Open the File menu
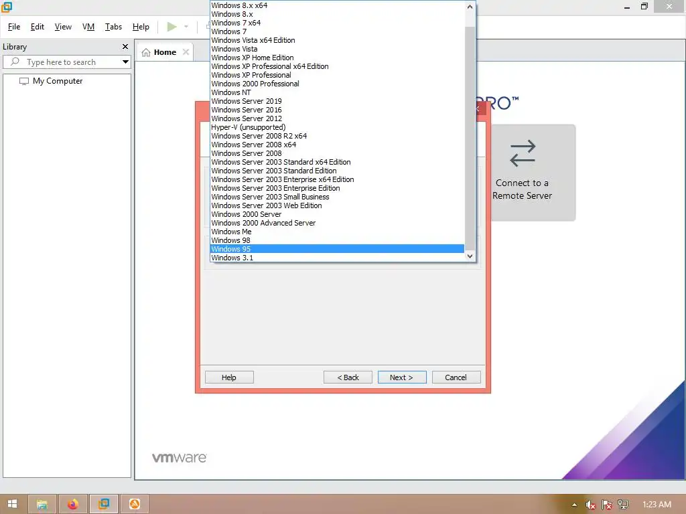Screen dimensions: 686x514 (14, 27)
